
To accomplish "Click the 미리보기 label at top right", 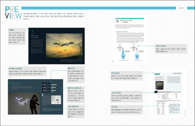I will click(x=183, y=8).
